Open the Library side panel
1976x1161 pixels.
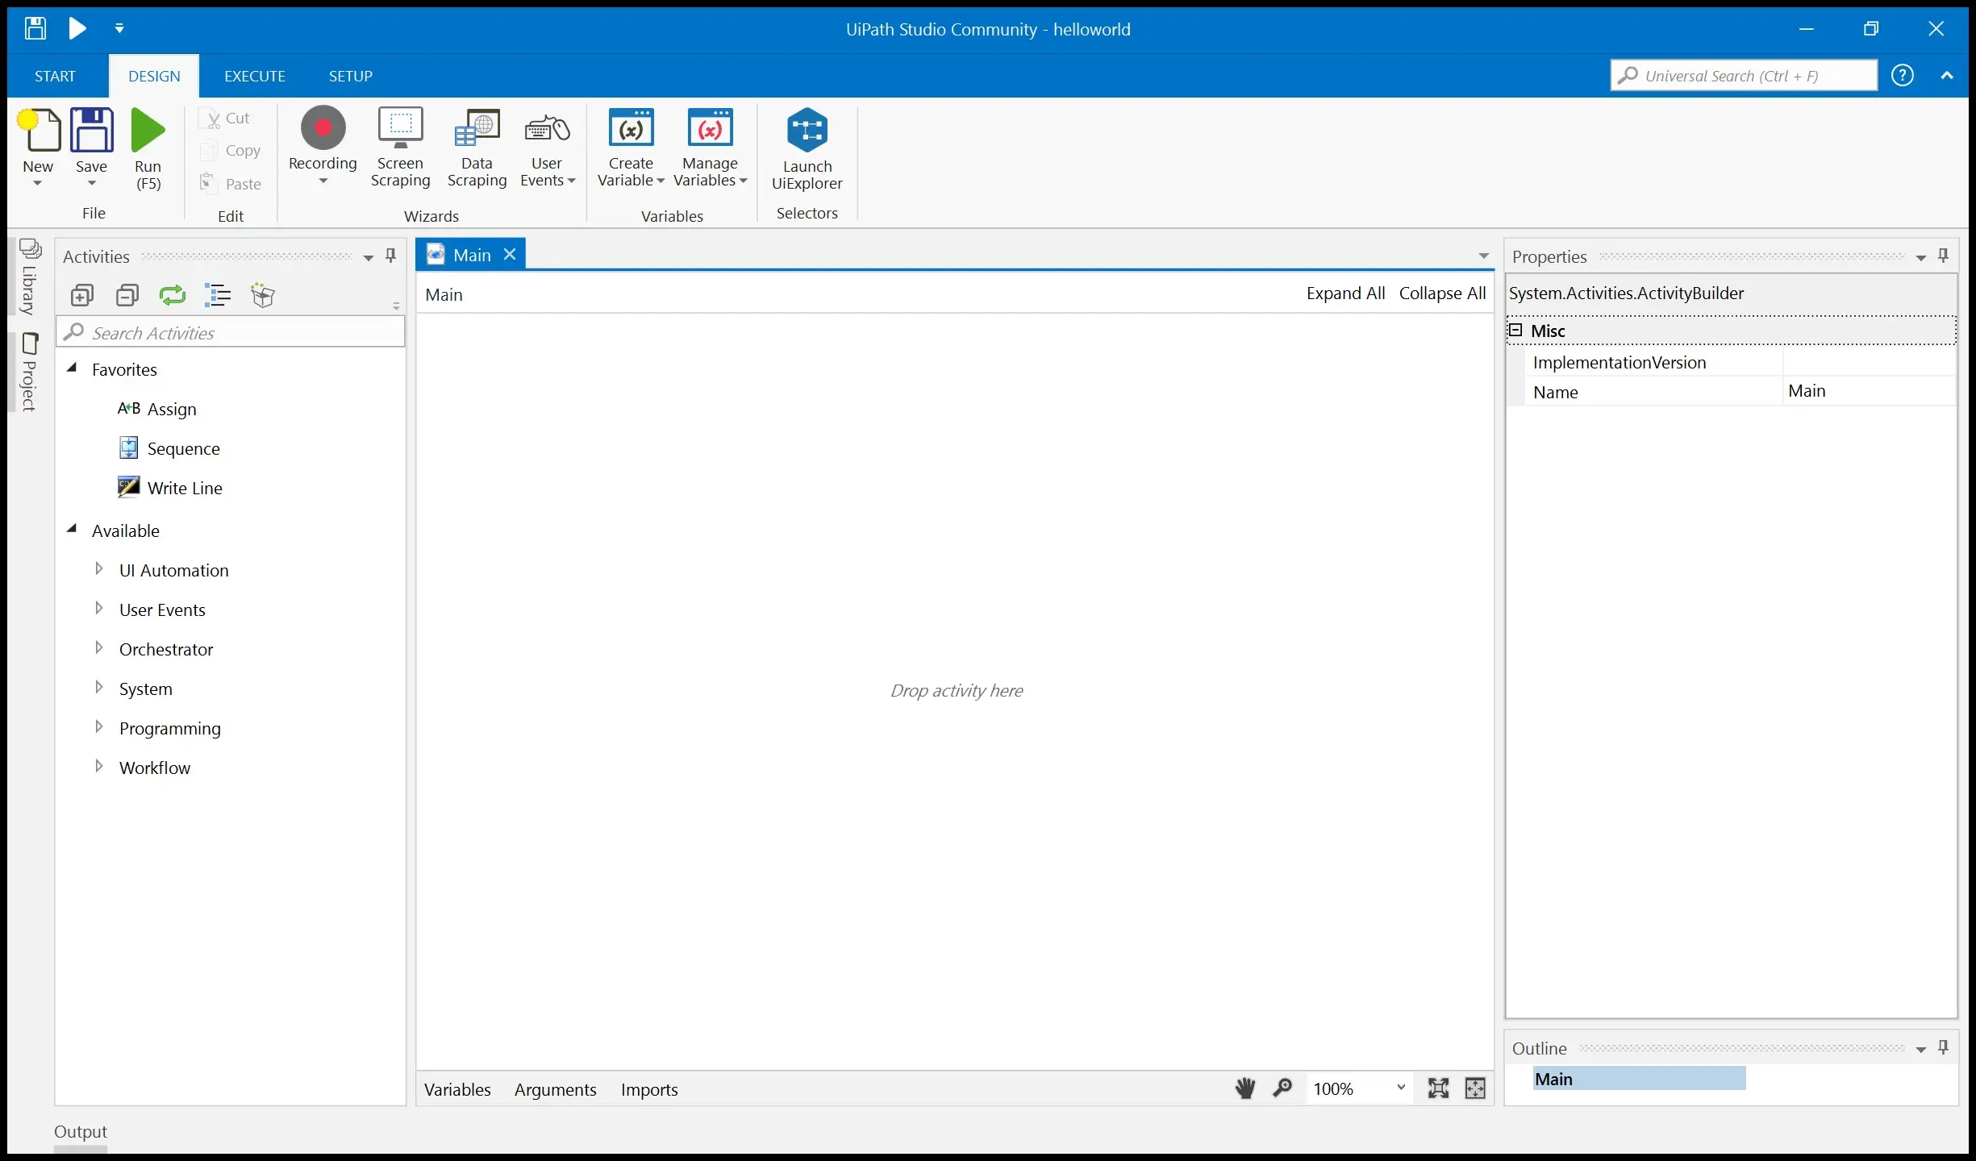(x=29, y=277)
